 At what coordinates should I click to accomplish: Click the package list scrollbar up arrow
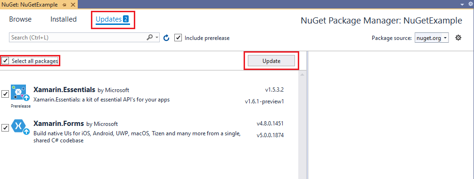click(x=302, y=74)
